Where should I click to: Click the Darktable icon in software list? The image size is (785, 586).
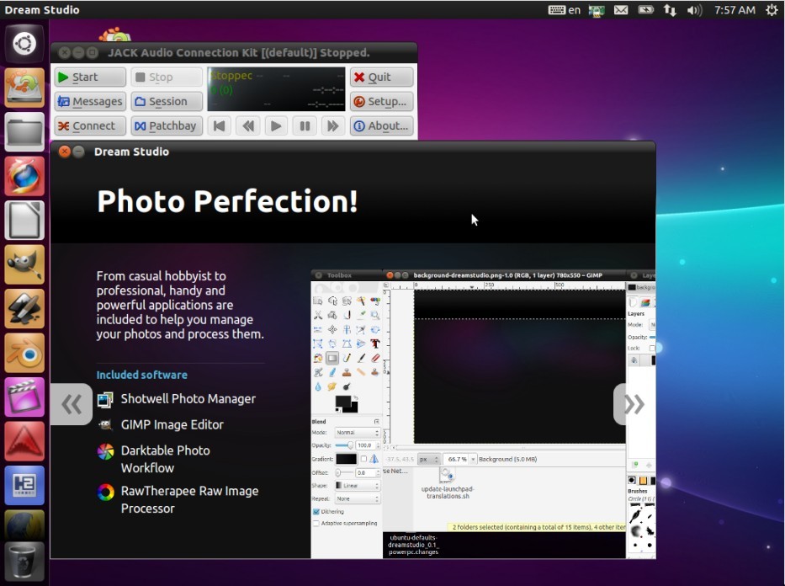(x=105, y=452)
